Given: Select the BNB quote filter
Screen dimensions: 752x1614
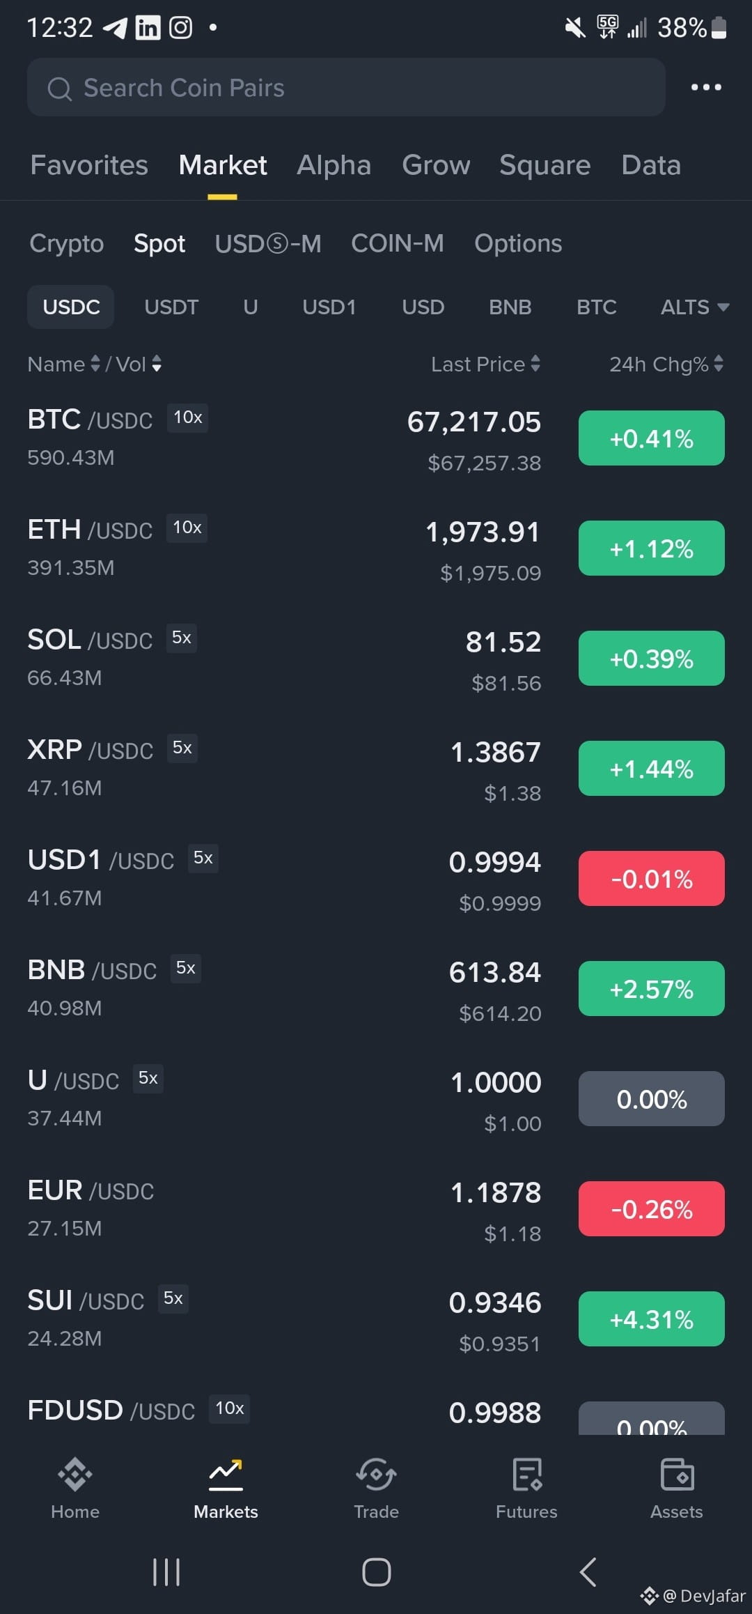Looking at the screenshot, I should [x=510, y=307].
